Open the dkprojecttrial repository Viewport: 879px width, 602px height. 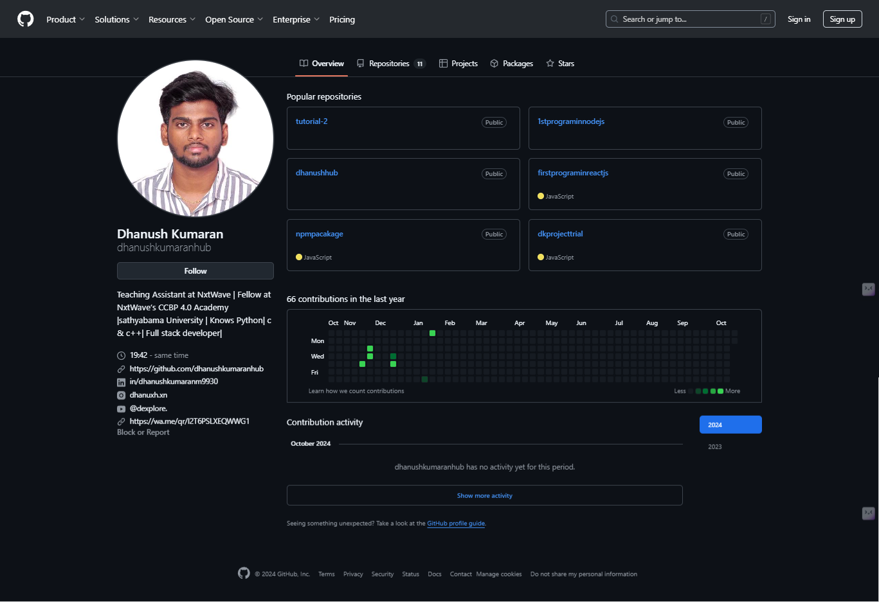pos(560,234)
